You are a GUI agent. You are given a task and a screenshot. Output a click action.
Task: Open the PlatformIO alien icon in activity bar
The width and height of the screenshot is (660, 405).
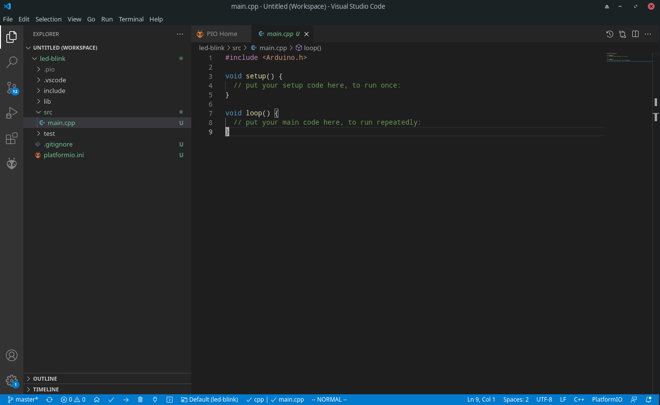point(12,164)
